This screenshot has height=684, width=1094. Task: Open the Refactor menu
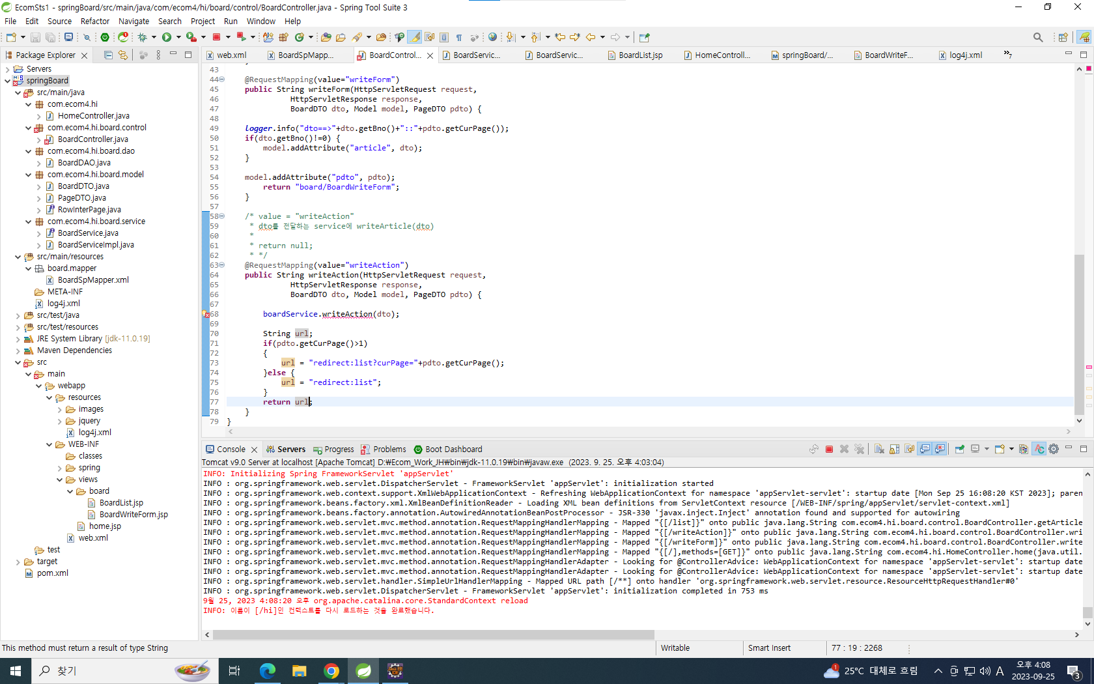[95, 21]
